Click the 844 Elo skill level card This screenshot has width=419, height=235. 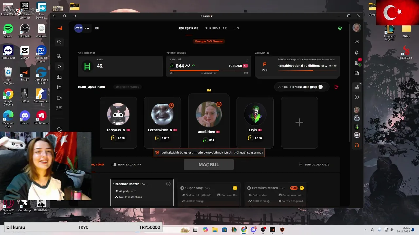coord(209,66)
